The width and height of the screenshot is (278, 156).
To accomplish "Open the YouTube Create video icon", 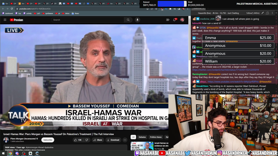I will pyautogui.click(x=168, y=20).
